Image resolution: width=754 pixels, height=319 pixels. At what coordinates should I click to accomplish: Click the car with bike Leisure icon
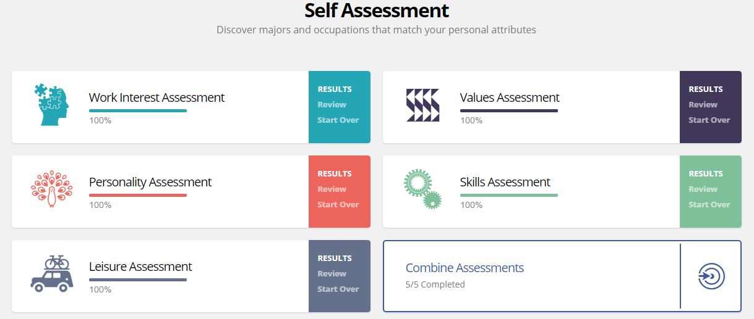click(52, 273)
